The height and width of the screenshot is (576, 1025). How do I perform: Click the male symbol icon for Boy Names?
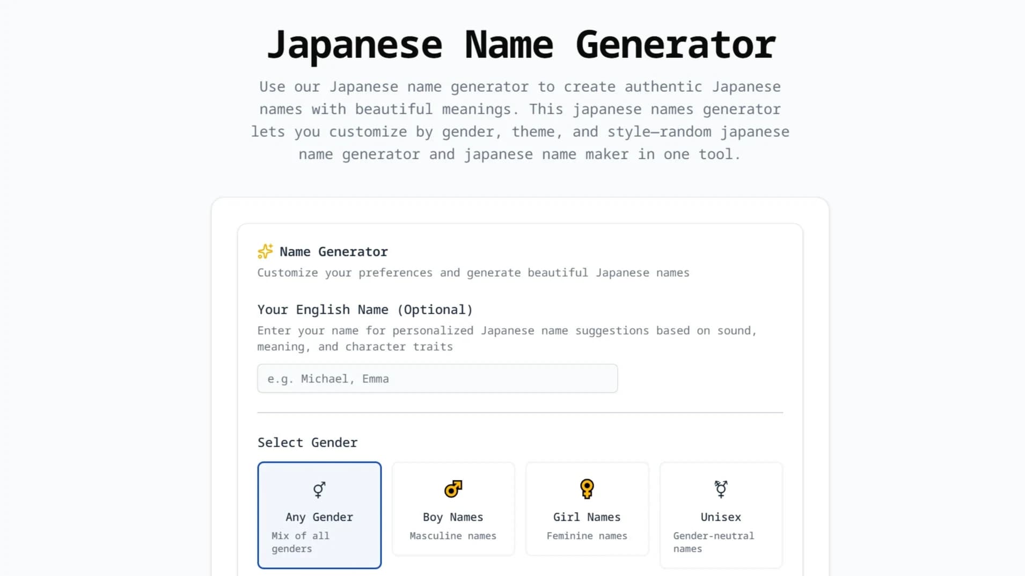(x=453, y=489)
